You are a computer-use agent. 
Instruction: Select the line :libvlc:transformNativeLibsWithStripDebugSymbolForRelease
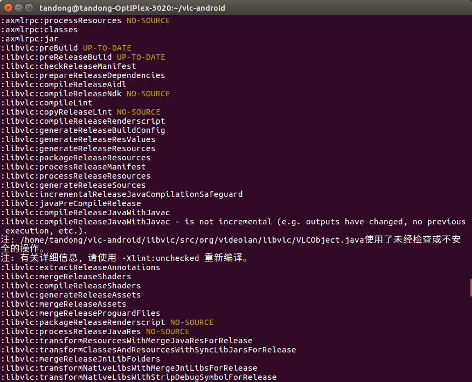point(138,377)
